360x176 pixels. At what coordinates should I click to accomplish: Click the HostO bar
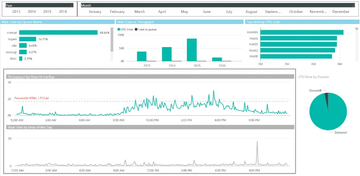298,50
